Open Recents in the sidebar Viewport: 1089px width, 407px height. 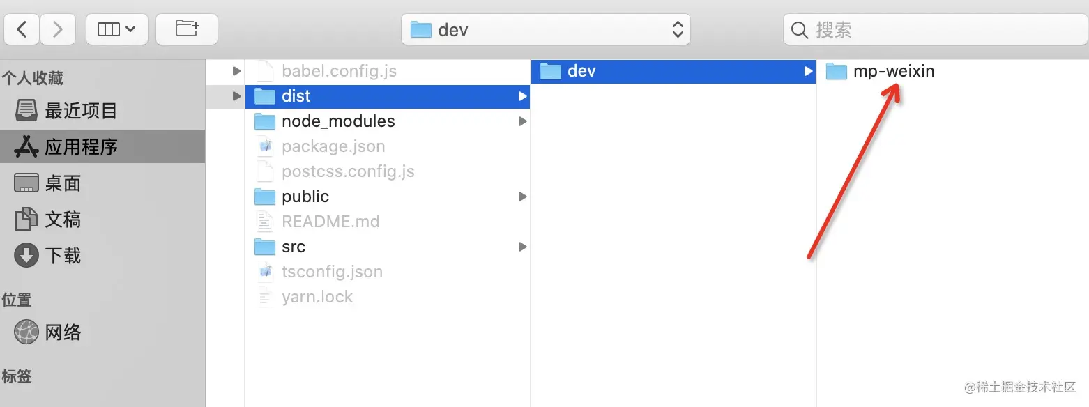[x=80, y=111]
